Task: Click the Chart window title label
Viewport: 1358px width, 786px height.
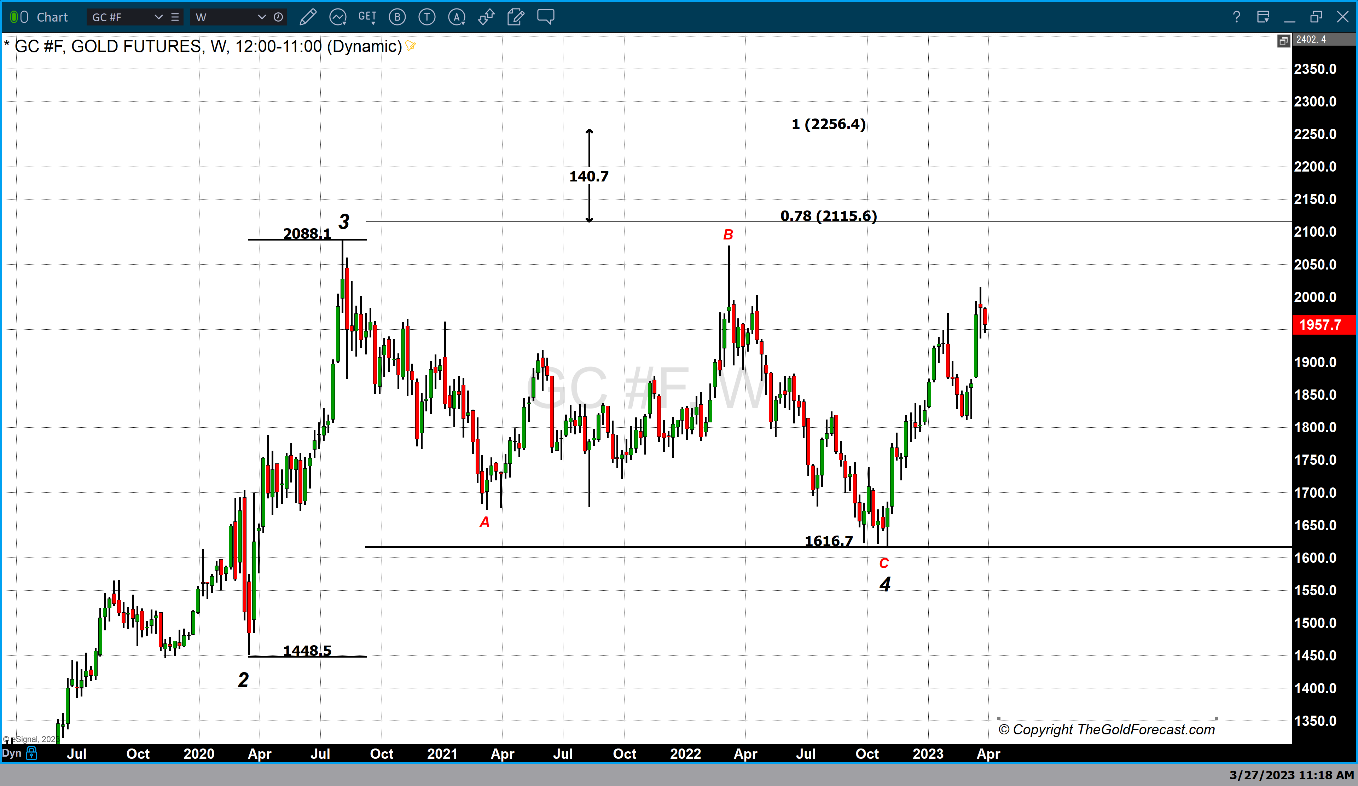Action: point(52,17)
